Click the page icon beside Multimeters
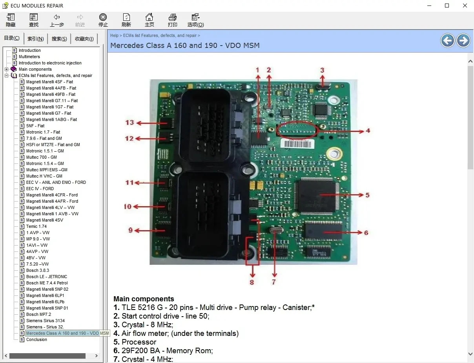This screenshot has height=363, width=474. click(x=15, y=57)
